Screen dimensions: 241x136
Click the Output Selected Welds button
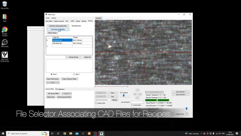69,79
